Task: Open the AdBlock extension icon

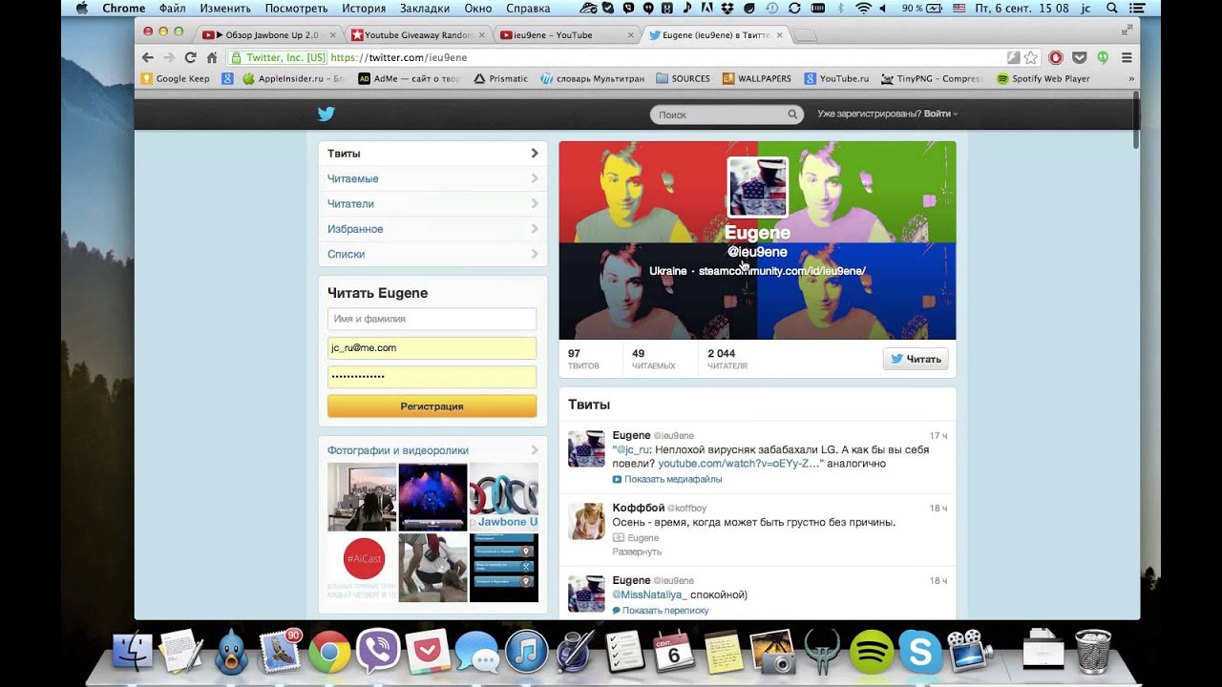Action: tap(1054, 57)
